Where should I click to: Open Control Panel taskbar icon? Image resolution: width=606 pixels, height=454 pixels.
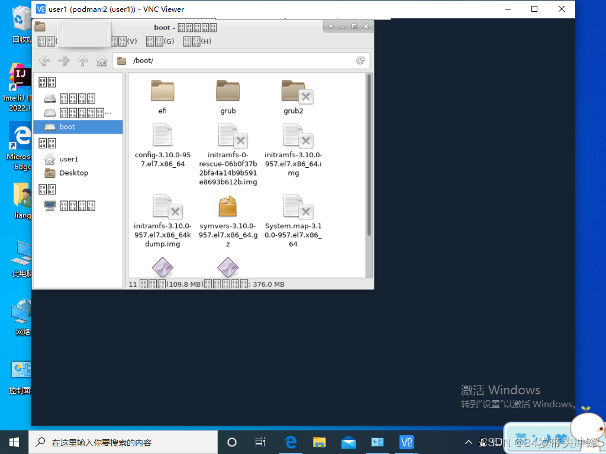pyautogui.click(x=377, y=442)
